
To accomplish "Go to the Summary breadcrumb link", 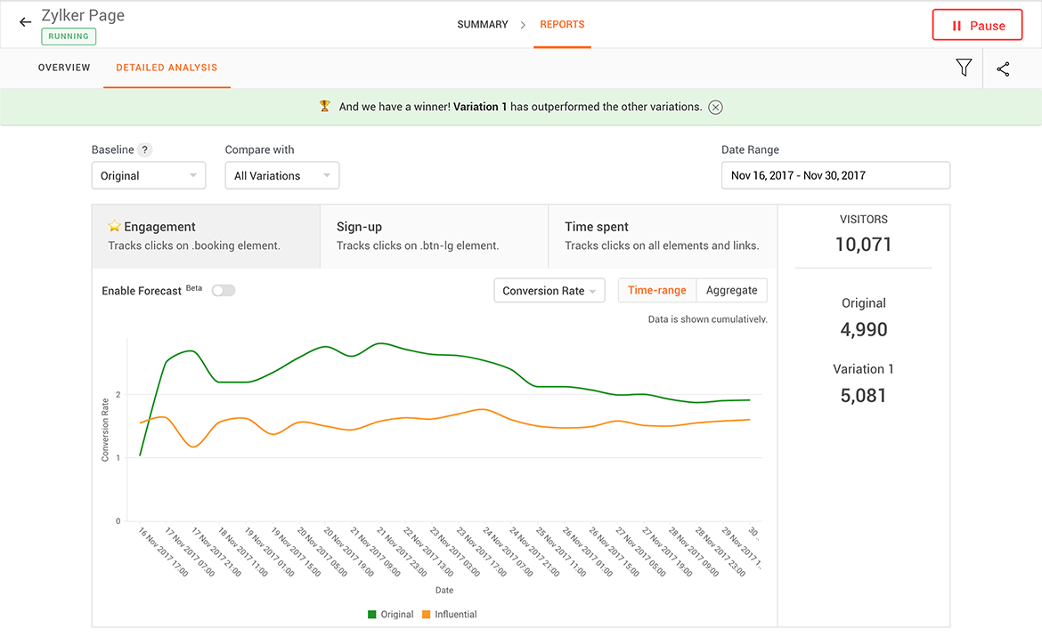I will click(x=483, y=25).
